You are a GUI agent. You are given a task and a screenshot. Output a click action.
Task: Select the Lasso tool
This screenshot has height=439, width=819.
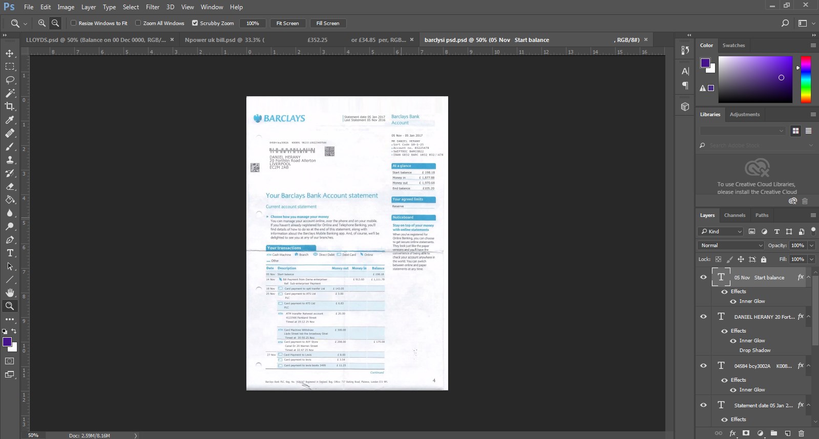click(x=10, y=80)
